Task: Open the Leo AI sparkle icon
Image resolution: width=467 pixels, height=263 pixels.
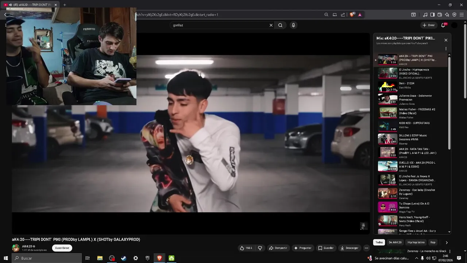Action: coord(447,15)
